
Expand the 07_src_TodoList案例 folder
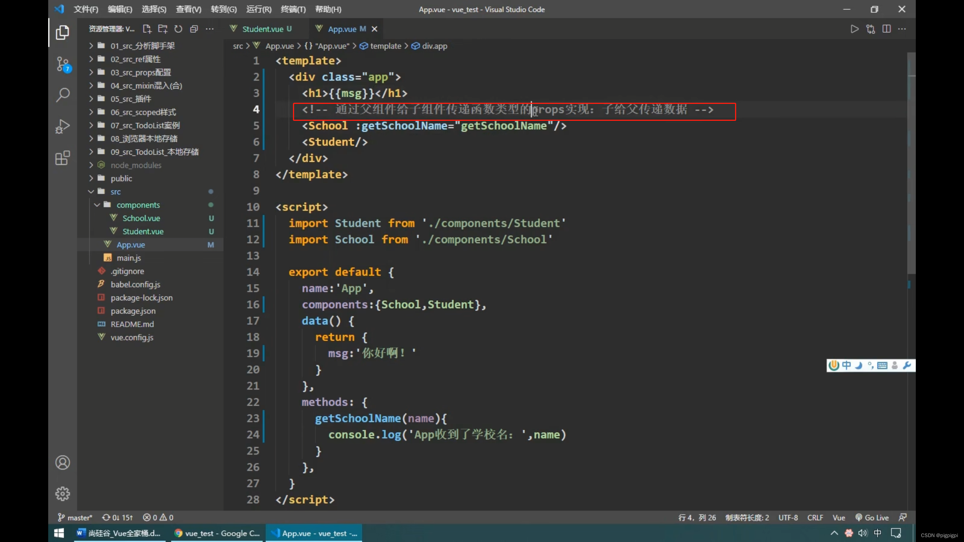tap(150, 125)
